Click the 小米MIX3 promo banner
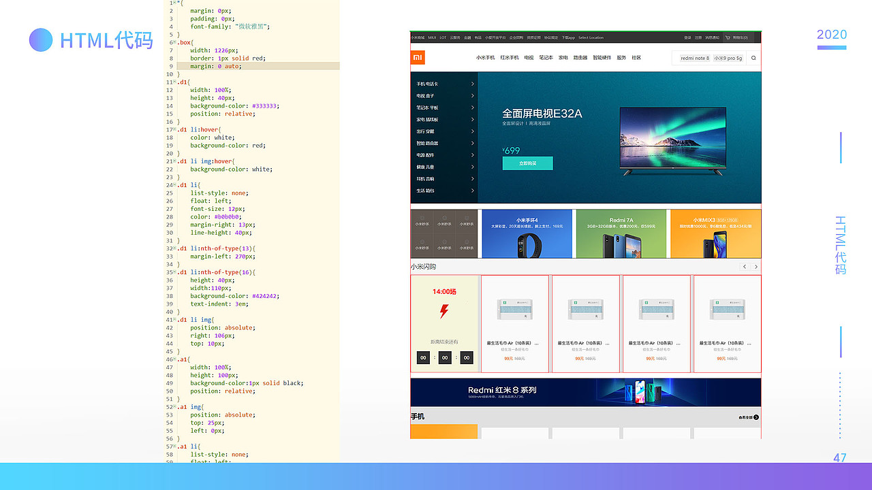The width and height of the screenshot is (872, 490). 715,233
